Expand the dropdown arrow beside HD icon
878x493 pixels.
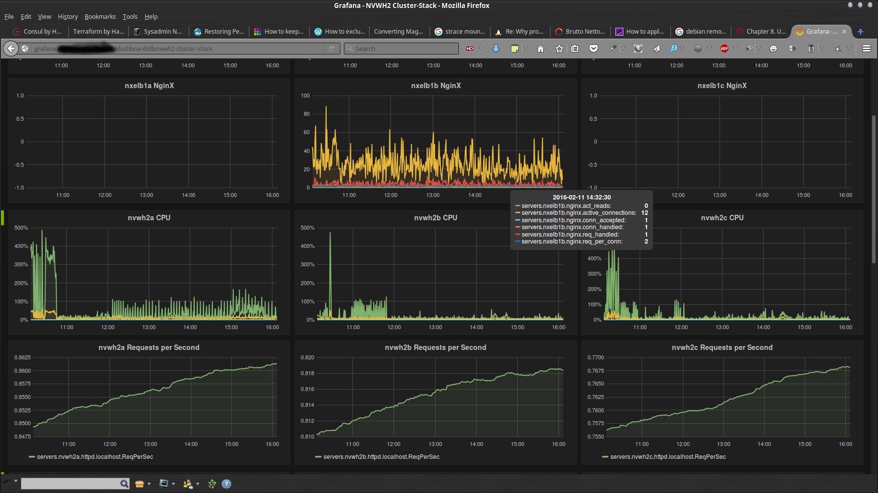click(481, 49)
